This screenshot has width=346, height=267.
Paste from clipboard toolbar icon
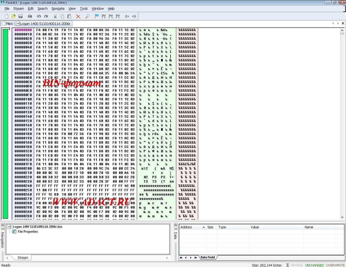(x=69, y=16)
